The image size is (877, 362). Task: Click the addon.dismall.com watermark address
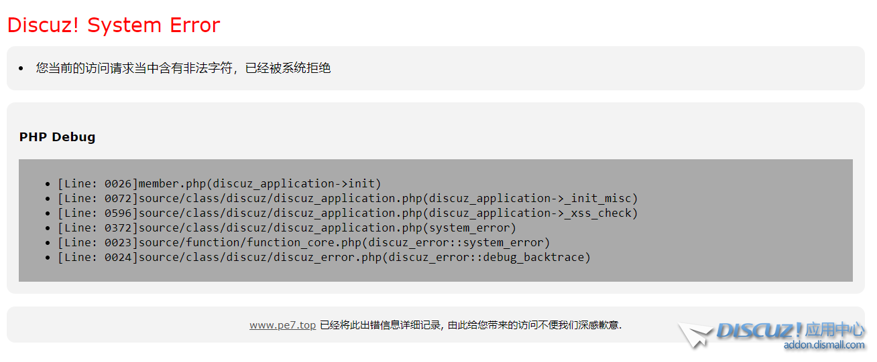pos(824,345)
